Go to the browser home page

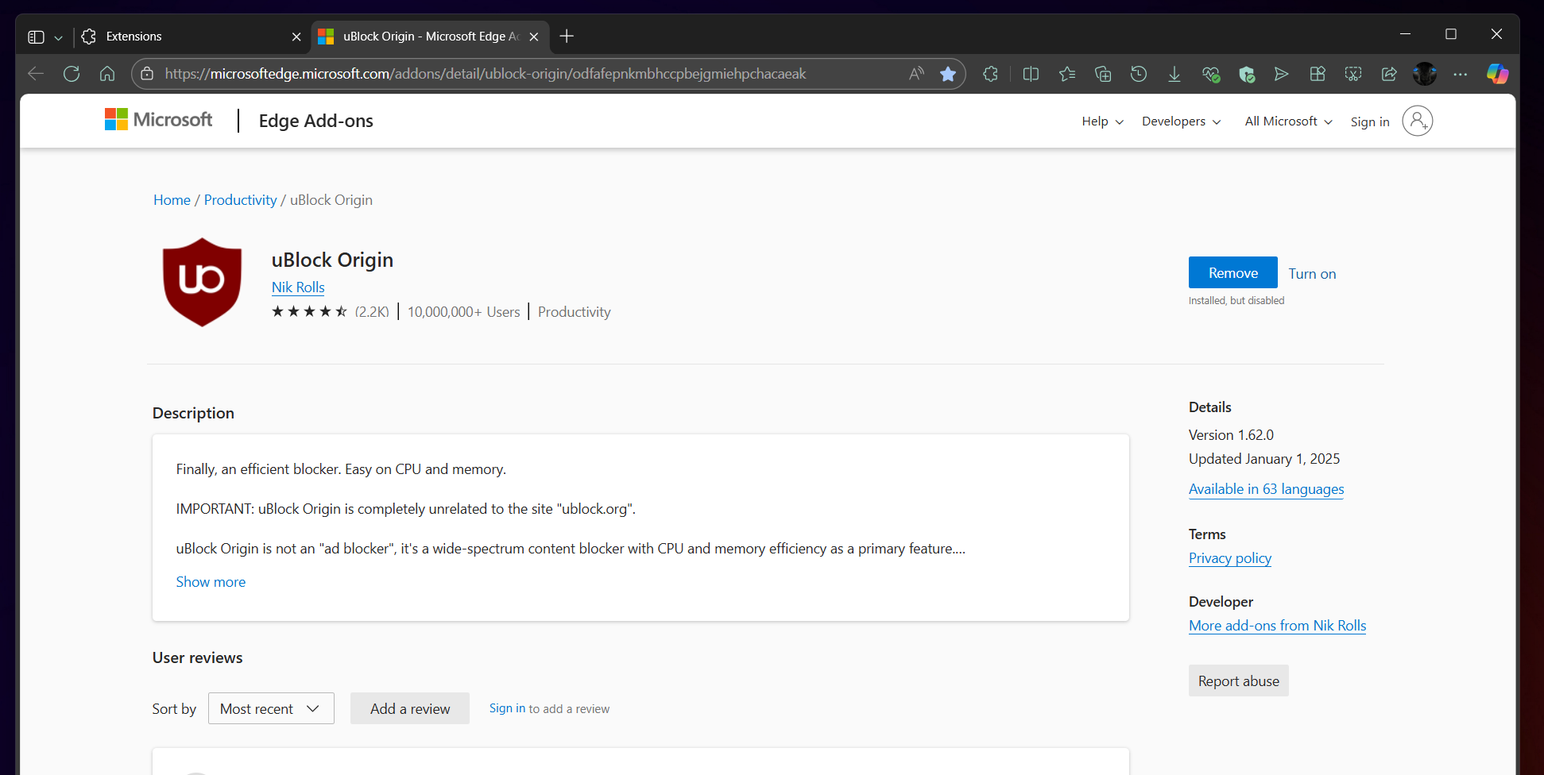(107, 74)
